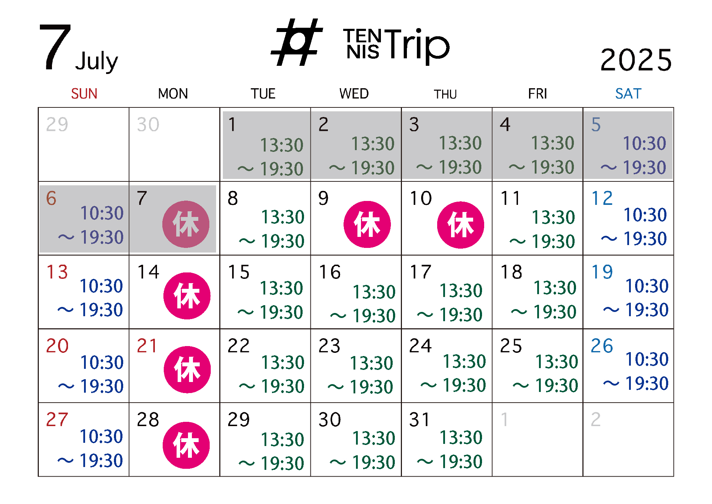Click the July month heading
The width and height of the screenshot is (712, 504).
(96, 61)
